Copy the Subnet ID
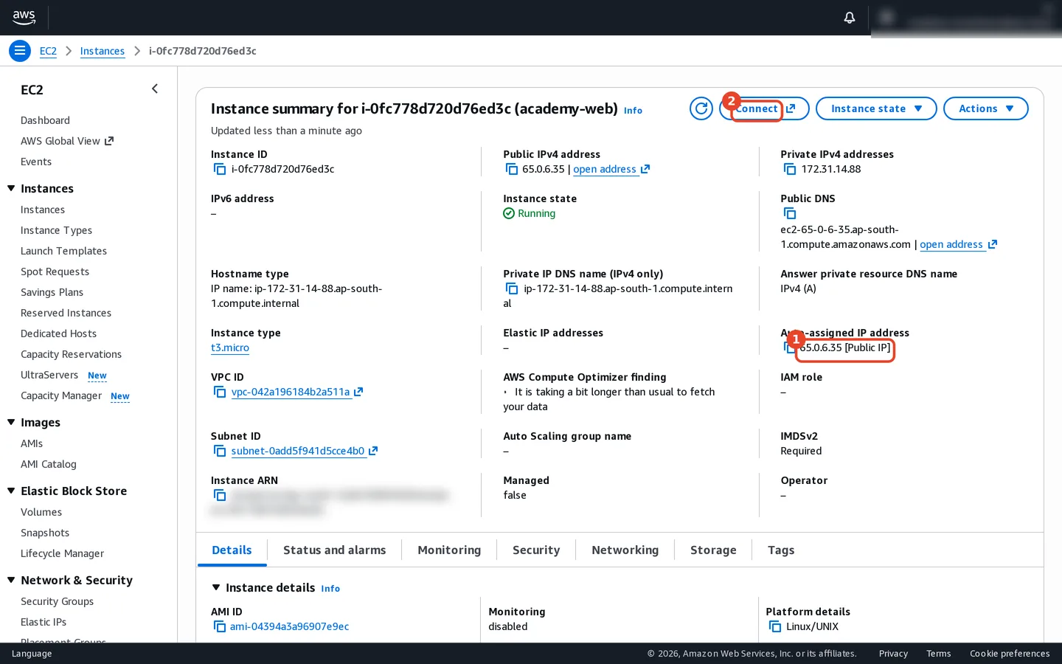The height and width of the screenshot is (664, 1062). 220,451
